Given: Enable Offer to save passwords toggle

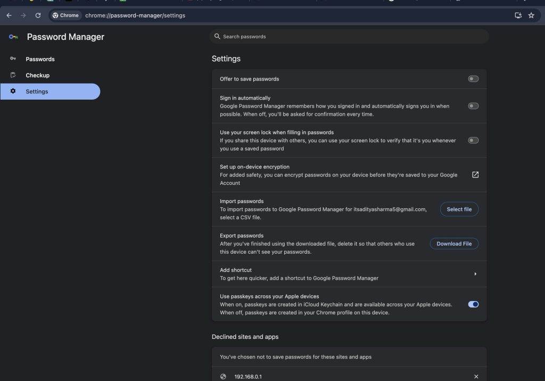Looking at the screenshot, I should [473, 79].
